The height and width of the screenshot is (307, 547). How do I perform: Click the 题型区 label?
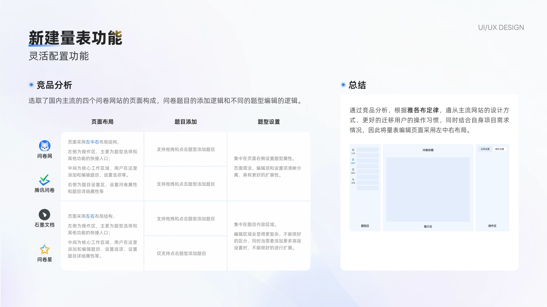(x=365, y=226)
